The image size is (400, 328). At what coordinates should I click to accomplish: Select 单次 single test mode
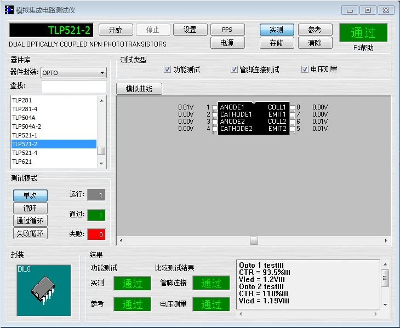click(30, 195)
